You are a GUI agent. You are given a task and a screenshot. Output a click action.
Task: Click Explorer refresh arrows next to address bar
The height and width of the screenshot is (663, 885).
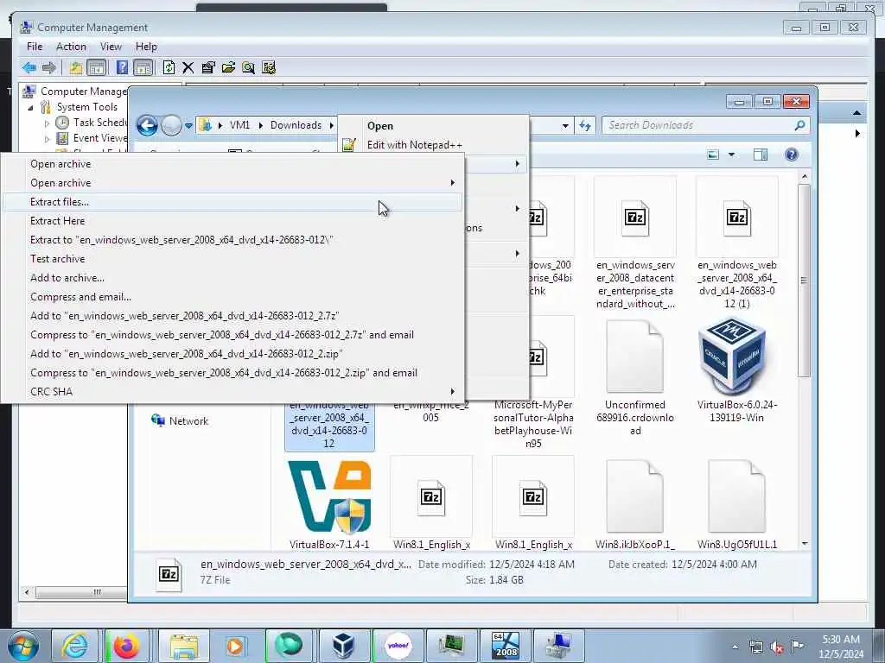click(x=585, y=126)
